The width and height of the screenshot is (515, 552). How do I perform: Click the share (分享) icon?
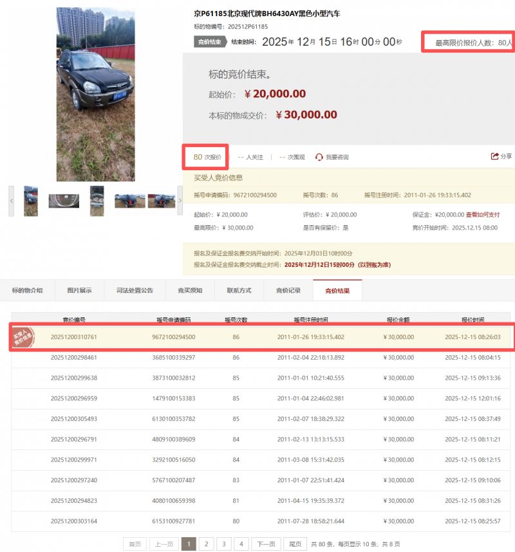[494, 157]
